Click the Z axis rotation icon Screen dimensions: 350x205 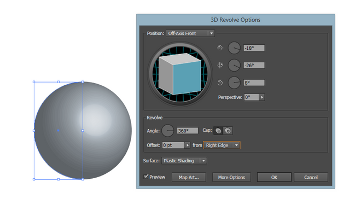point(220,83)
